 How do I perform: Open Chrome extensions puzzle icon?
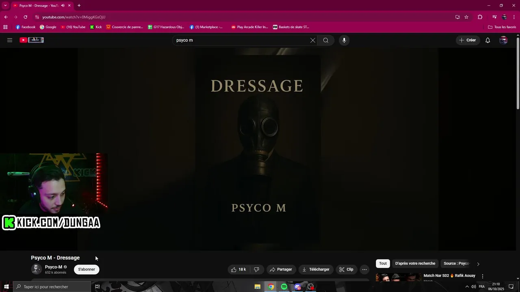click(480, 17)
